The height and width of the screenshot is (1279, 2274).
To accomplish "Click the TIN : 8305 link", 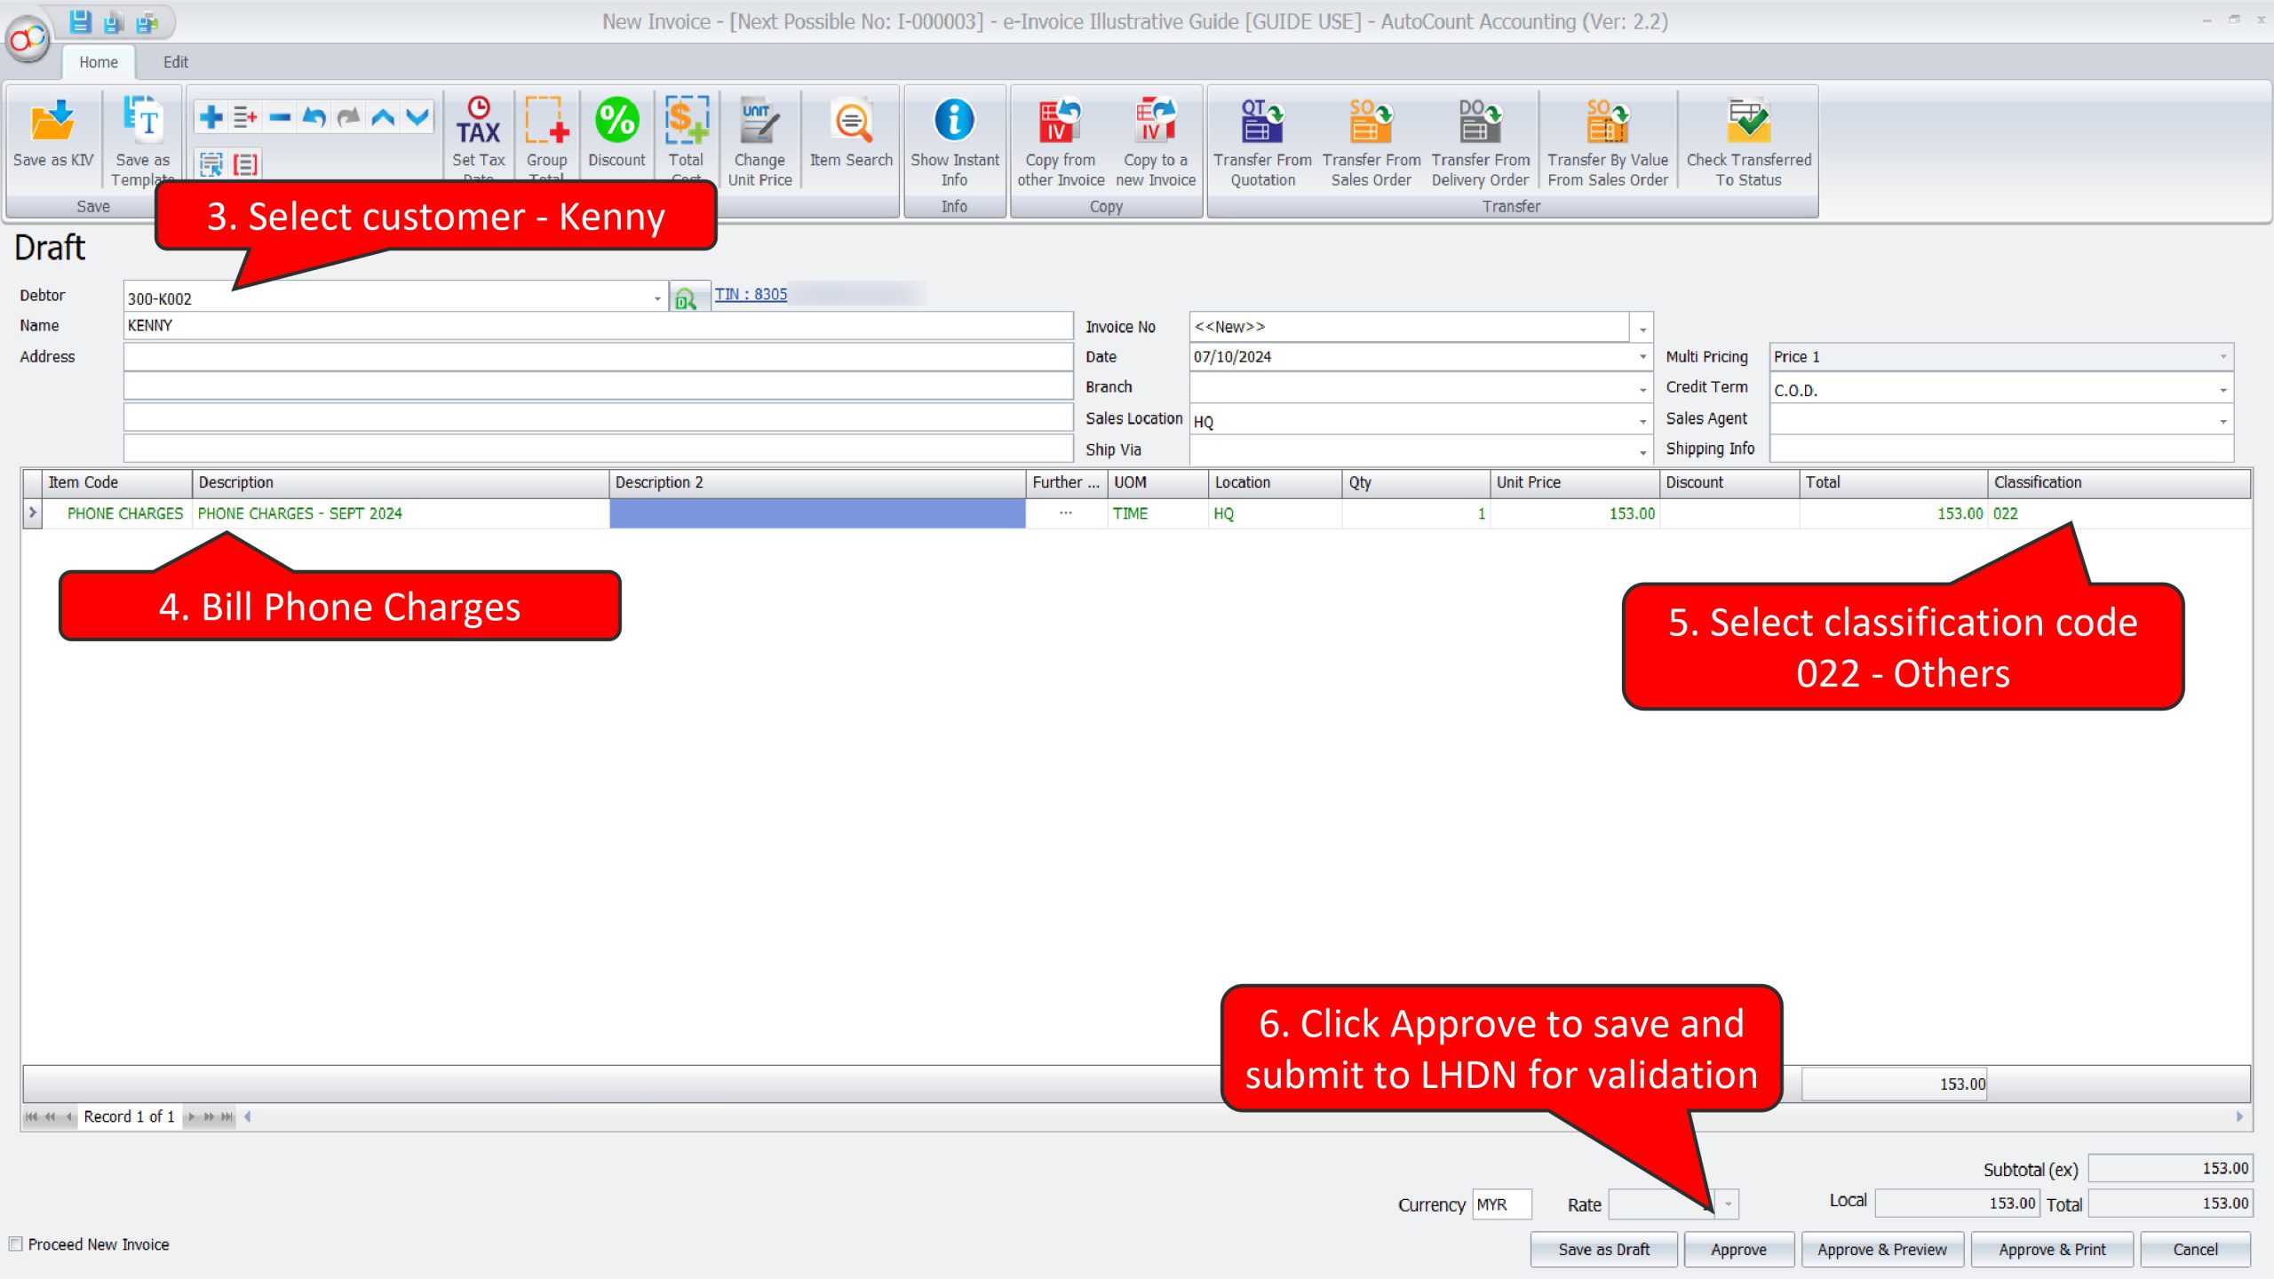I will (751, 294).
